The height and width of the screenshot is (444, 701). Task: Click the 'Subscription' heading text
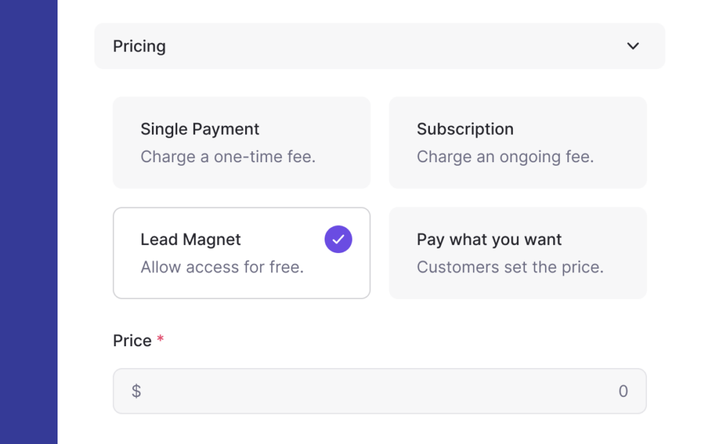tap(465, 129)
